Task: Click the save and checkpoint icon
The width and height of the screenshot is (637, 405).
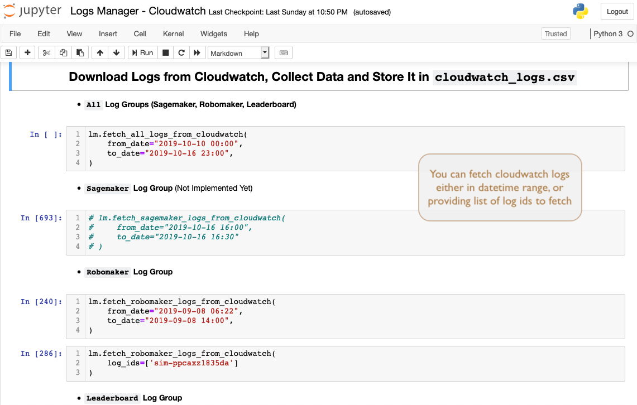Action: click(x=8, y=53)
